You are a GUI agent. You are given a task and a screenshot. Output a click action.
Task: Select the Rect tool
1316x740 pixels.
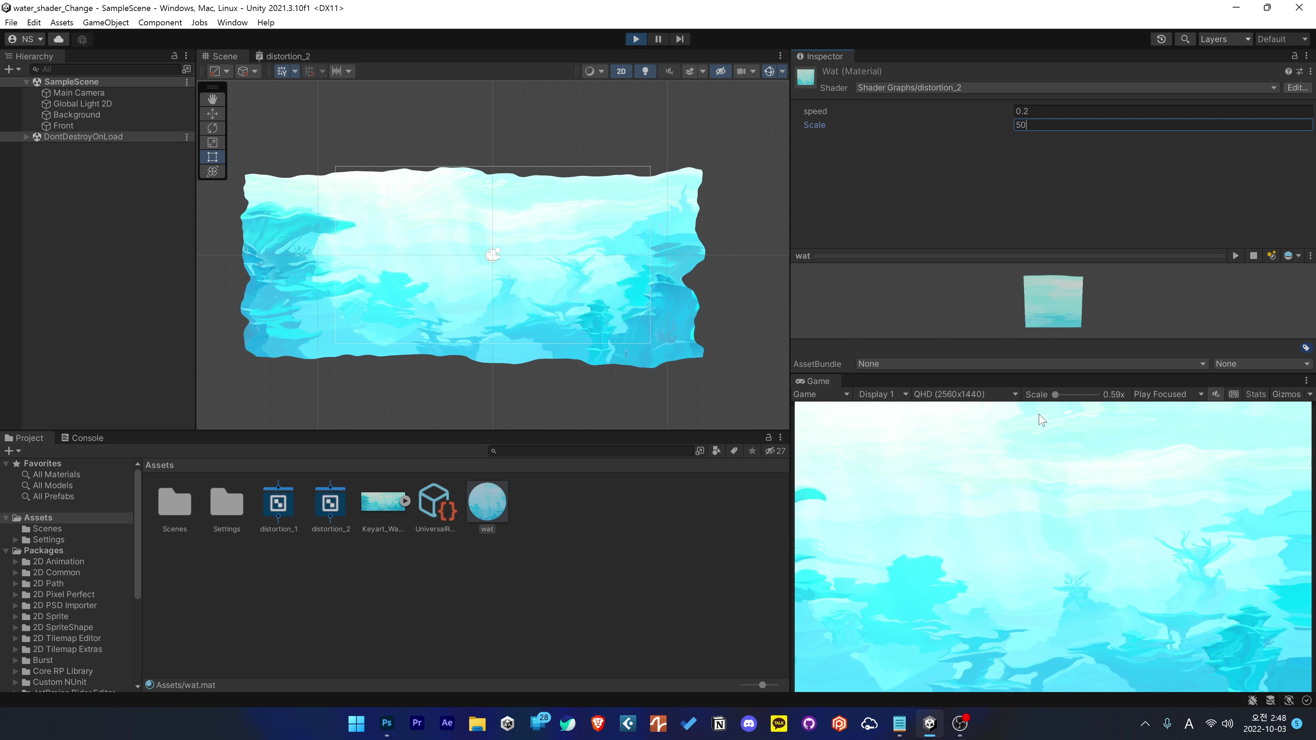(x=212, y=157)
